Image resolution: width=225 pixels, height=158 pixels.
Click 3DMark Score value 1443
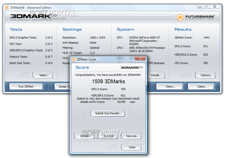click(206, 38)
